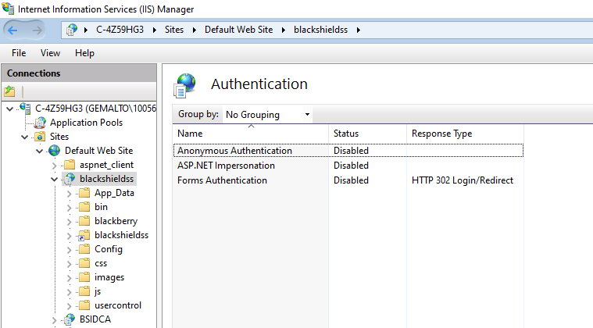Screen dimensions: 593x328
Task: Sort by the Name column header
Action: pos(251,134)
